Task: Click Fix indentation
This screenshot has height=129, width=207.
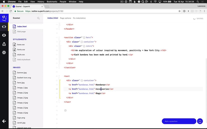Action: pos(79,18)
